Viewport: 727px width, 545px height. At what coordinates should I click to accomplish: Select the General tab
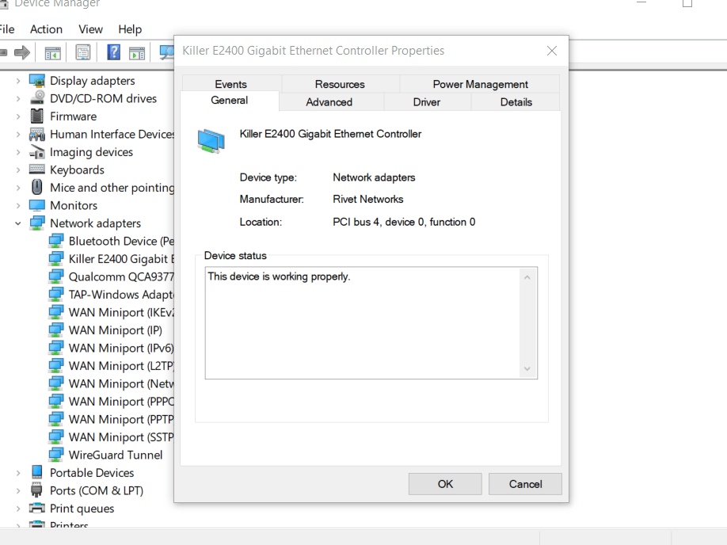tap(230, 100)
